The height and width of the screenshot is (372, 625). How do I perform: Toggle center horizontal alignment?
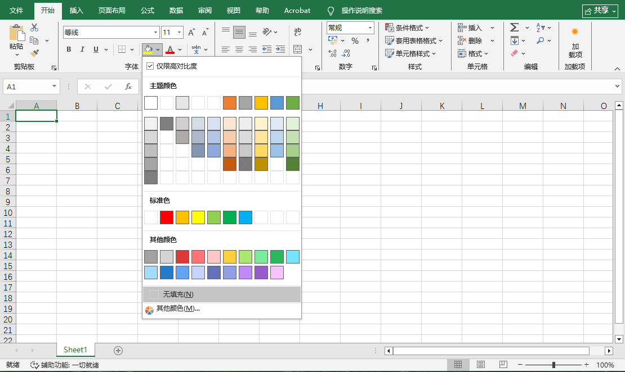239,49
